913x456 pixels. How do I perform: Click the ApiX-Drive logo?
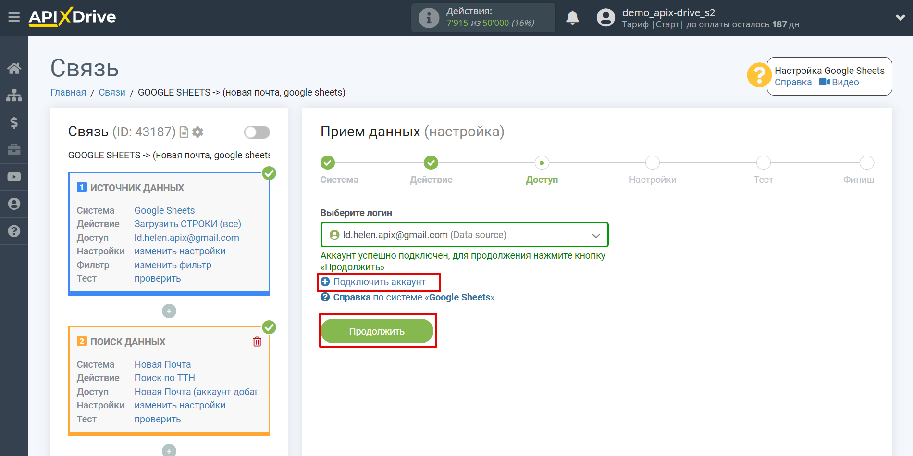point(72,17)
